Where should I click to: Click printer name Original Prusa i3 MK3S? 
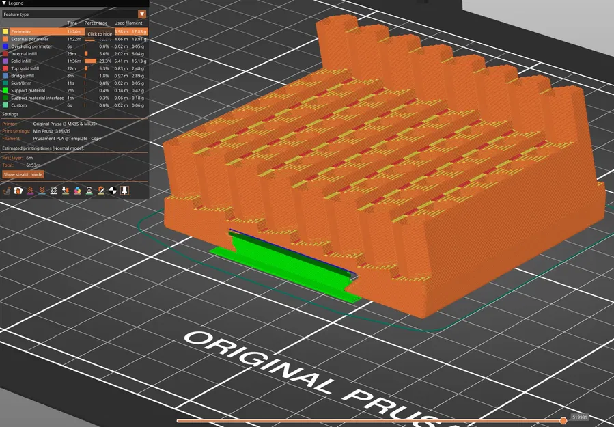pos(66,124)
